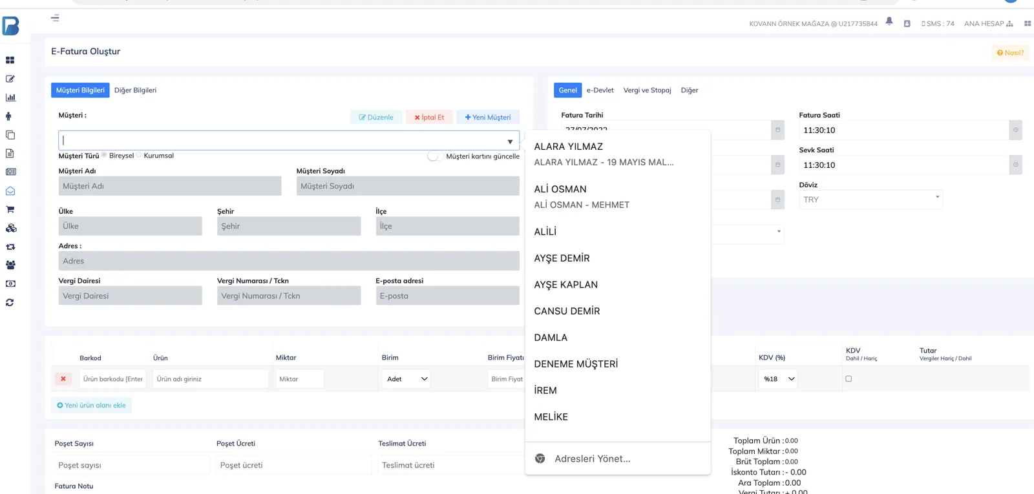This screenshot has height=494, width=1034.
Task: Click Adresleri Yönet... in the suggestion popup
Action: click(x=618, y=458)
